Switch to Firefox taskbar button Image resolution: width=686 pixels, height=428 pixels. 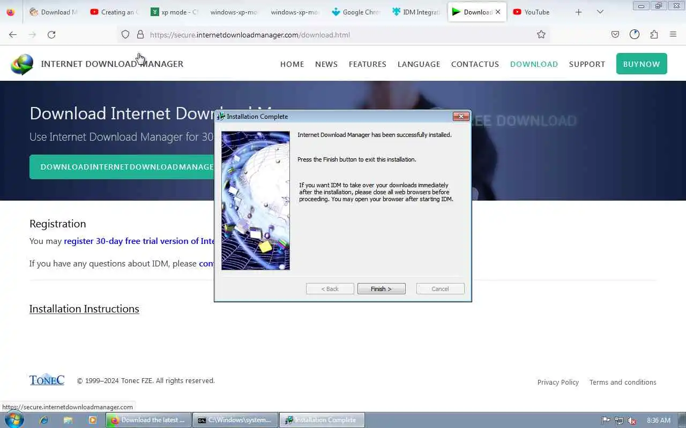pos(148,420)
